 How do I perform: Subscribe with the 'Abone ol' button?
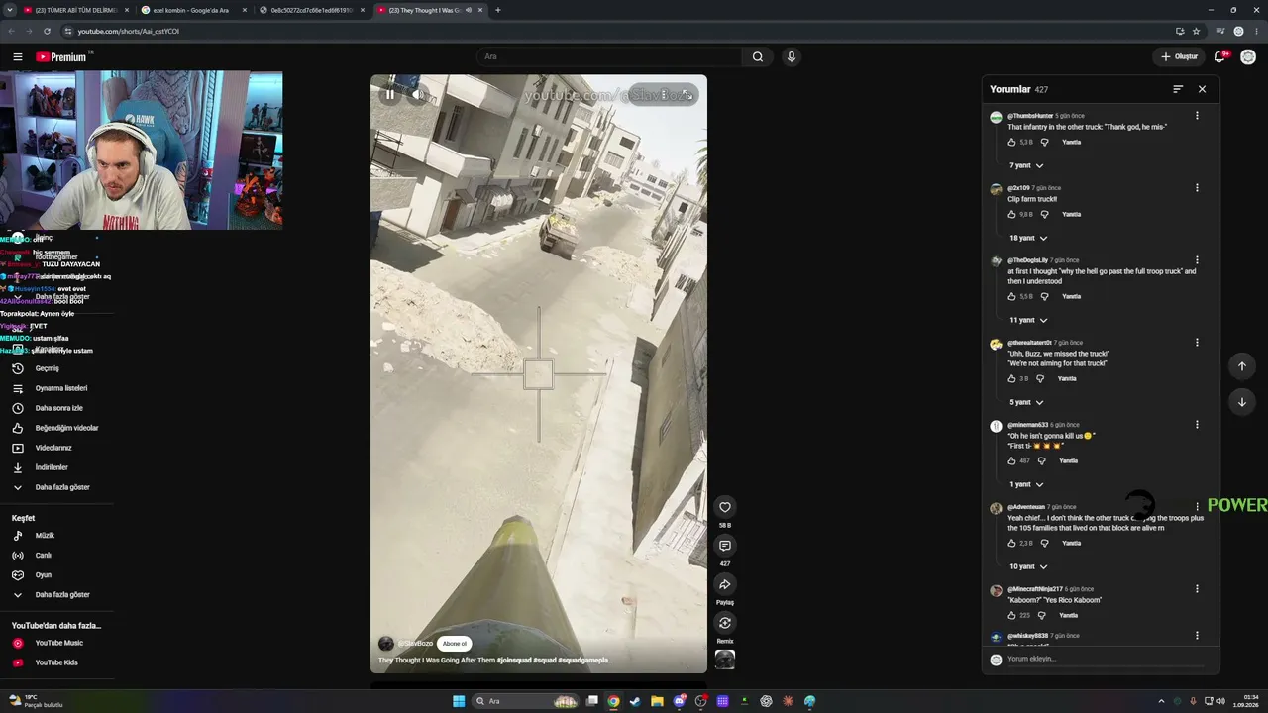click(455, 644)
